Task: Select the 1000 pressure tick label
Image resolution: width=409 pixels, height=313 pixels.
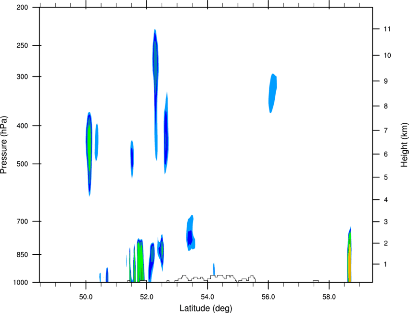Action: [x=21, y=283]
